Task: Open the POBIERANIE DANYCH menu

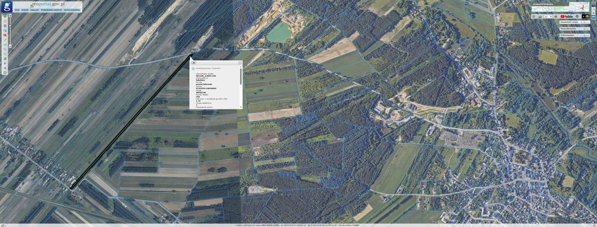Action: pyautogui.click(x=51, y=10)
